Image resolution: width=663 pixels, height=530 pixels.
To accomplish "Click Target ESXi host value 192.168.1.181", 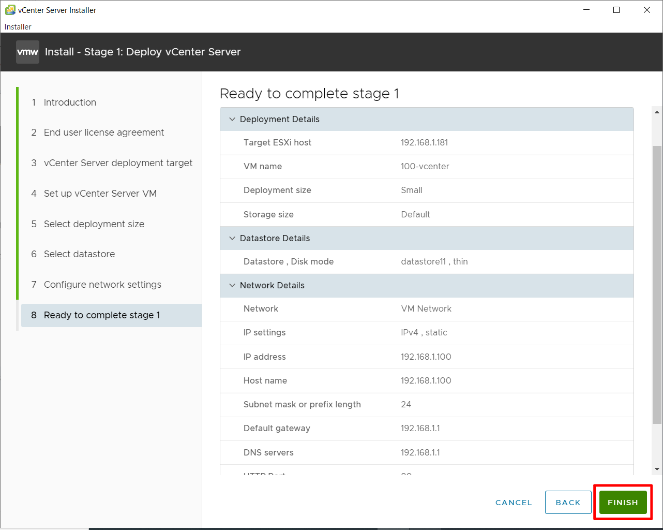I will 424,143.
